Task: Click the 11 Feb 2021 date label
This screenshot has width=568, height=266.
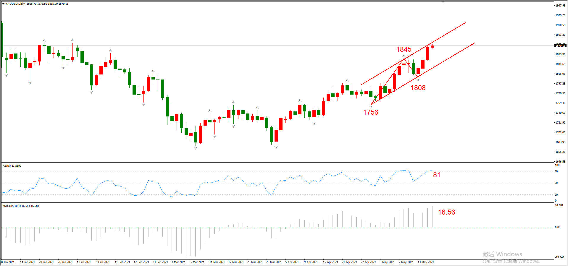Action: pyautogui.click(x=122, y=262)
